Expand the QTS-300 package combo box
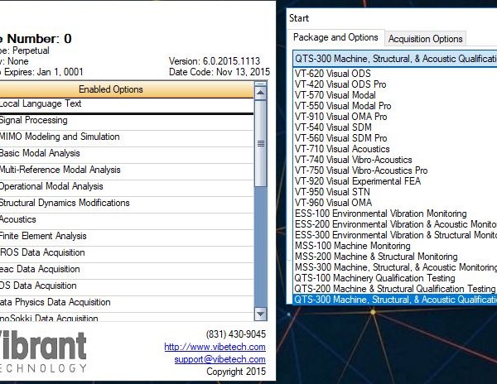This screenshot has height=384, width=497. click(395, 59)
